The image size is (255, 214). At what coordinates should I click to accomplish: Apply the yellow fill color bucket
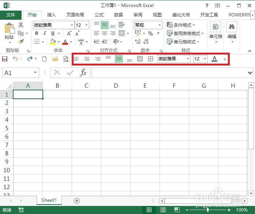point(53,42)
